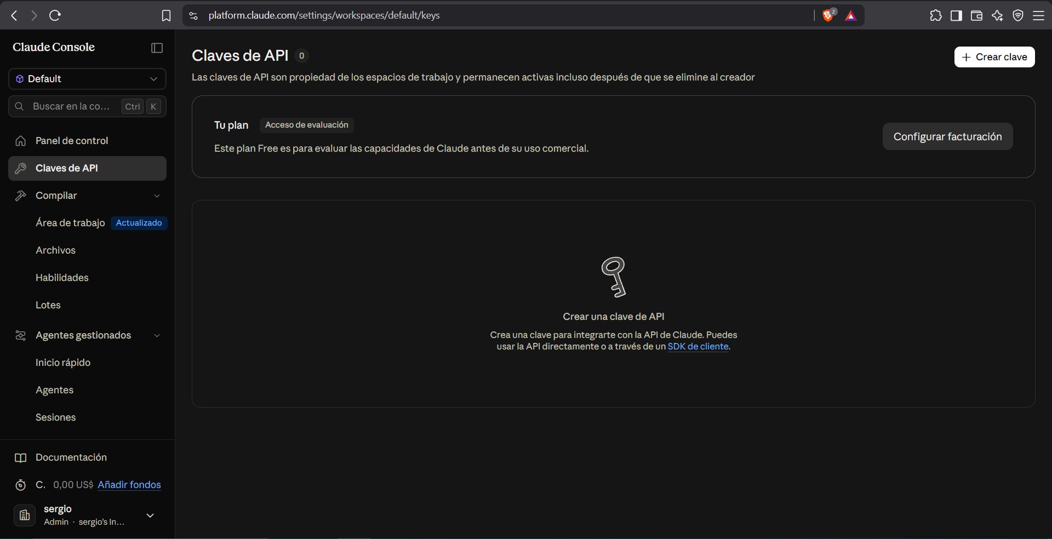Focus the Buscar en la consola search field
Image resolution: width=1052 pixels, height=539 pixels.
pyautogui.click(x=87, y=106)
